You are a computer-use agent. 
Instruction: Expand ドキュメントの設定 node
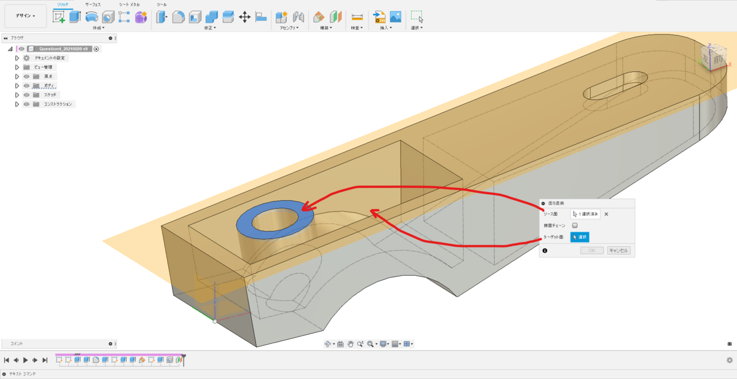click(17, 58)
